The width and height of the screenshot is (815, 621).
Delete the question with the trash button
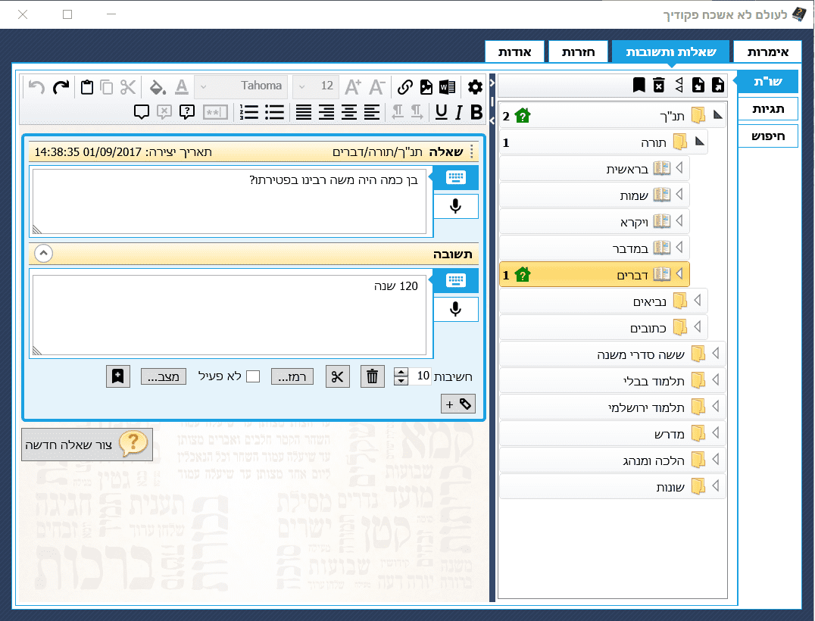point(372,376)
